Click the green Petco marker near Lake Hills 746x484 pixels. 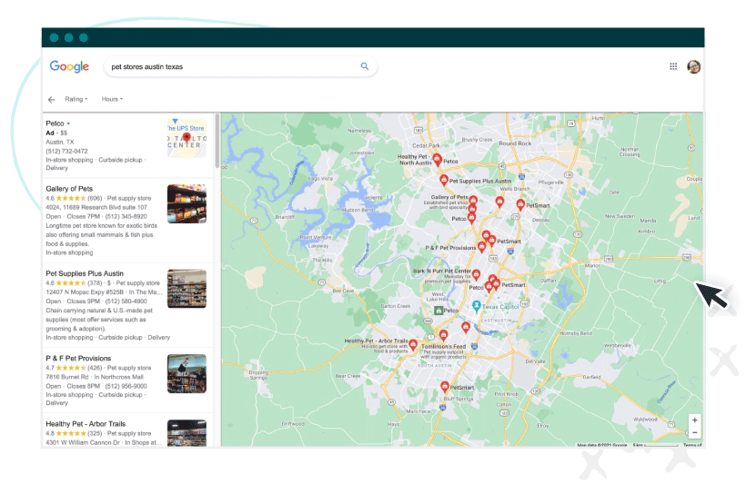coord(439,311)
